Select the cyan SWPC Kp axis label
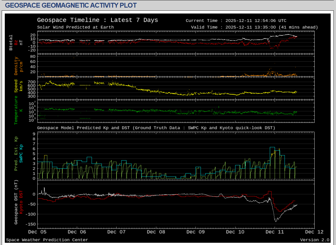This screenshot has width=336, height=245. click(x=21, y=154)
